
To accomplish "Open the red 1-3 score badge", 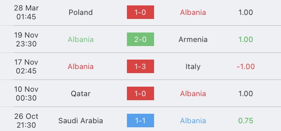I will (140, 66).
